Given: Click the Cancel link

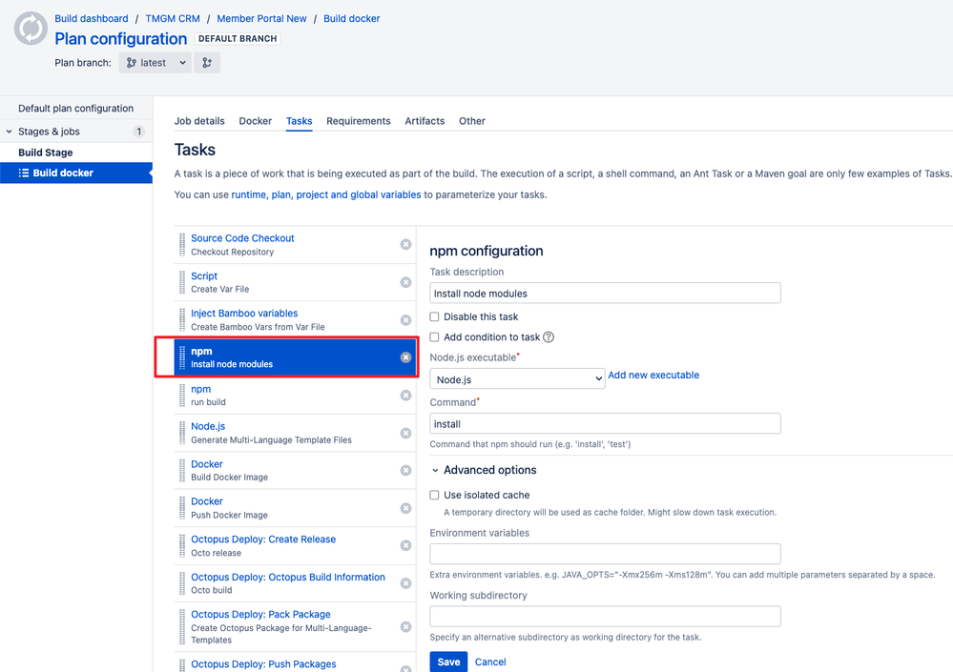Looking at the screenshot, I should click(490, 662).
